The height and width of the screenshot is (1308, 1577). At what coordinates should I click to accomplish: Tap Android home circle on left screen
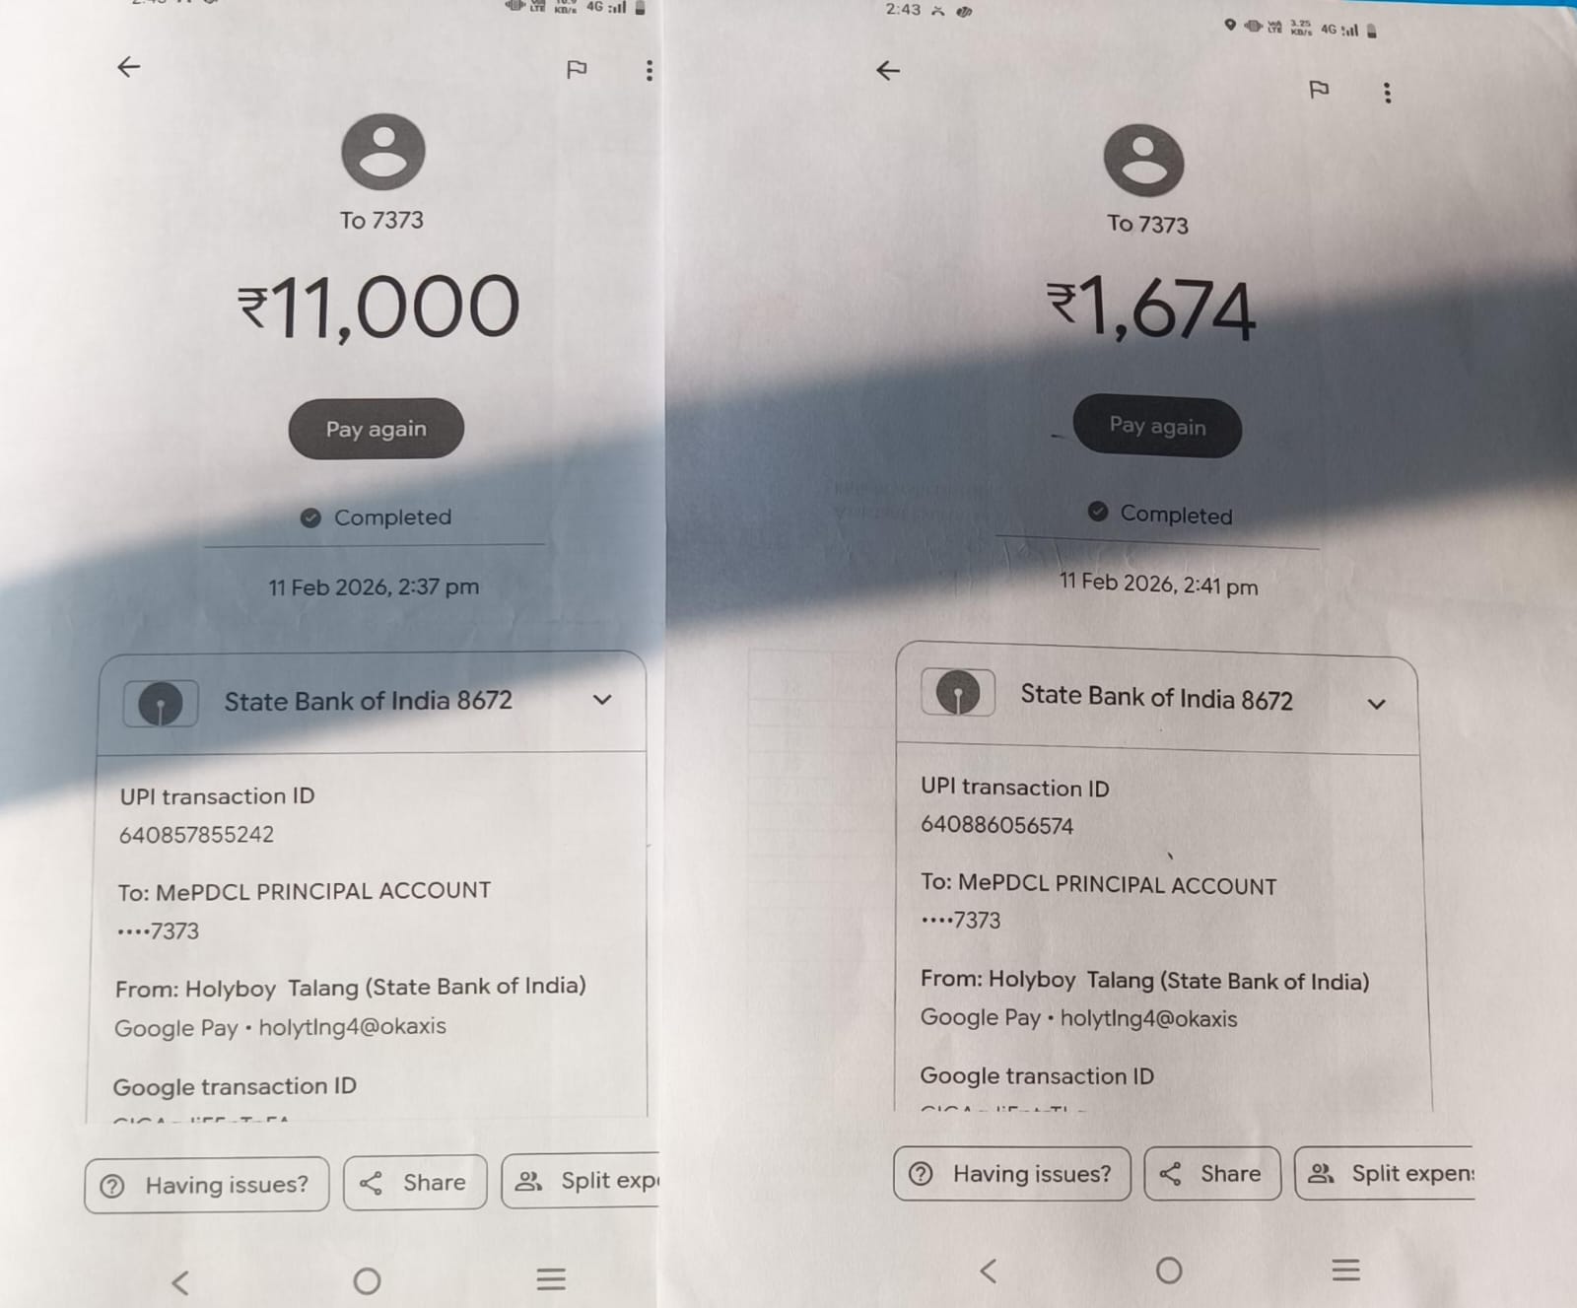(x=367, y=1280)
